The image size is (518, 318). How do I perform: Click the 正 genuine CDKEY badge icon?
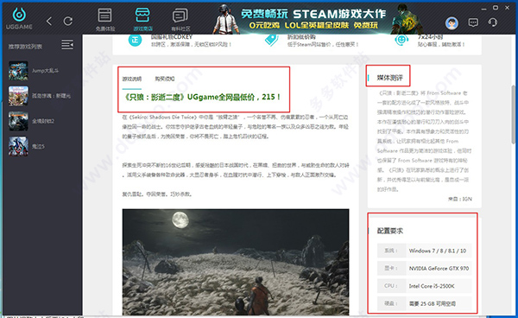[x=136, y=41]
